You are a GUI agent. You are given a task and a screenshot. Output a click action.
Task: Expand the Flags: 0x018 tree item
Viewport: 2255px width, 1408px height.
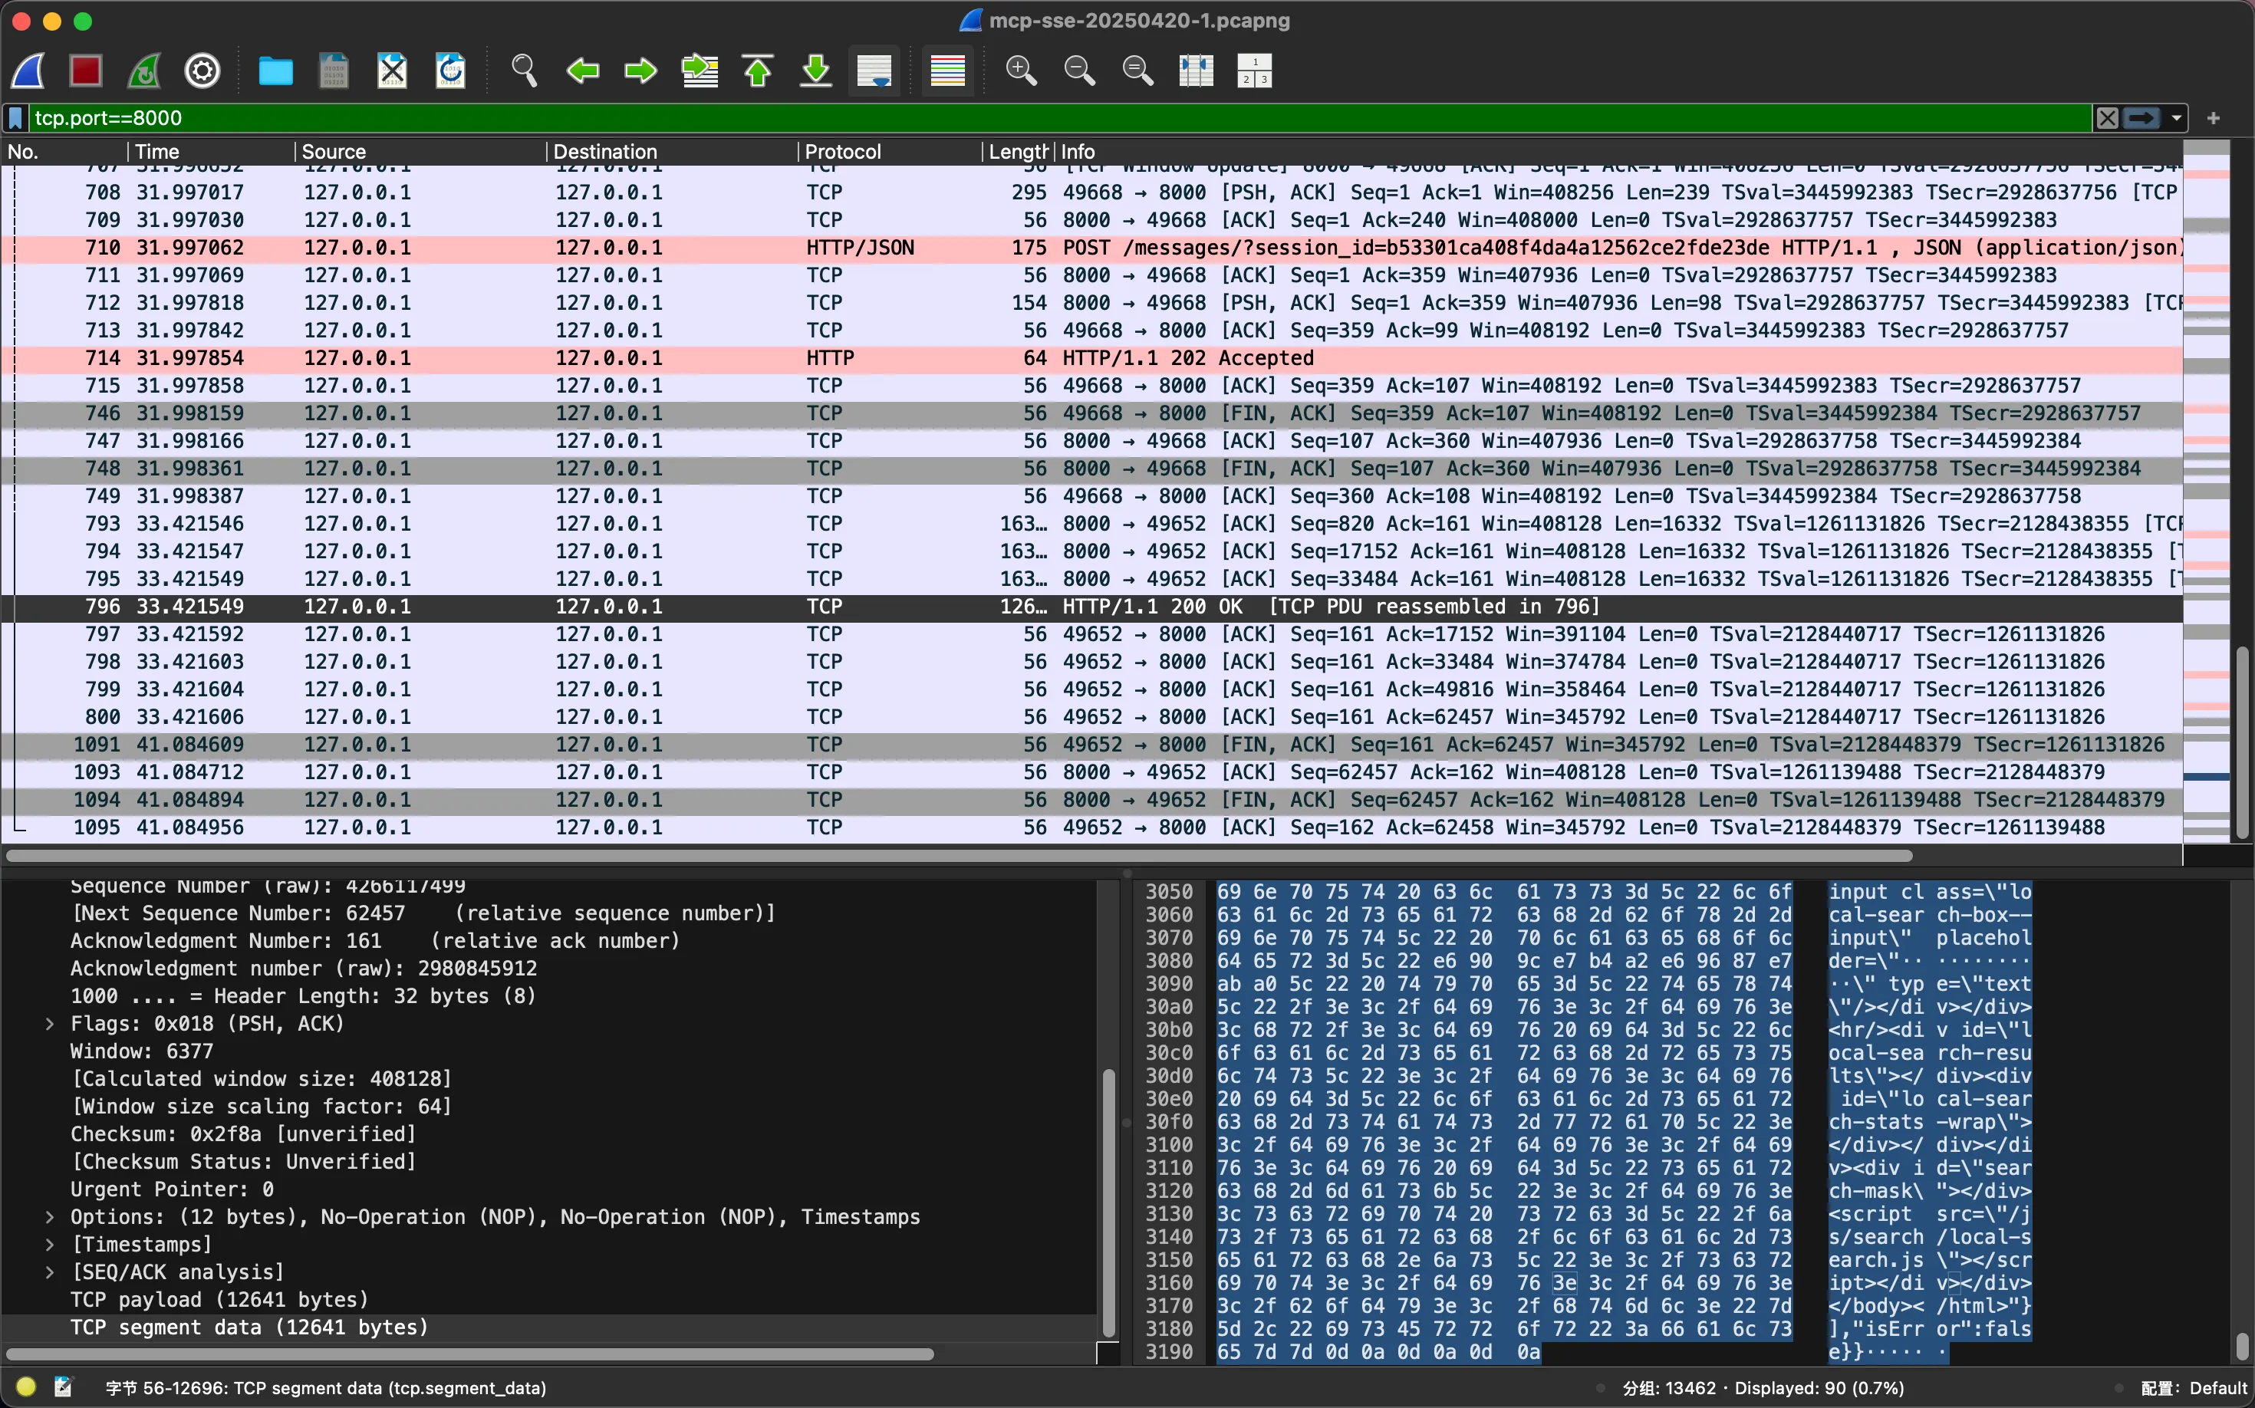pos(49,1023)
